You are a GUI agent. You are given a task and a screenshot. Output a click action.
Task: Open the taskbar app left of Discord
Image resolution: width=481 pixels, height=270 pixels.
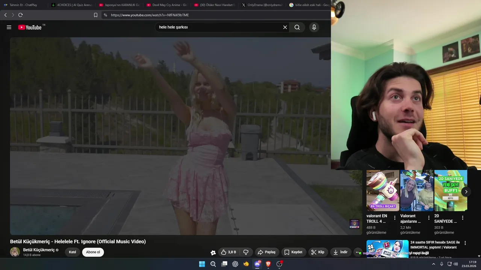pyautogui.click(x=246, y=264)
